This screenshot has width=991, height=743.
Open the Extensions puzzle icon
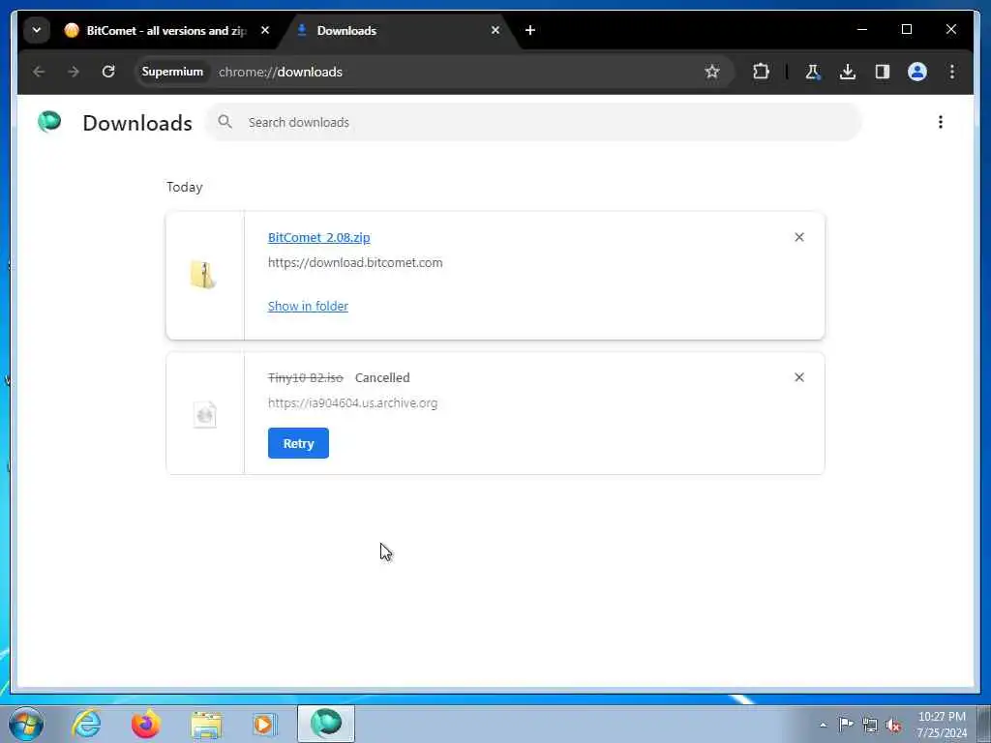coord(761,72)
